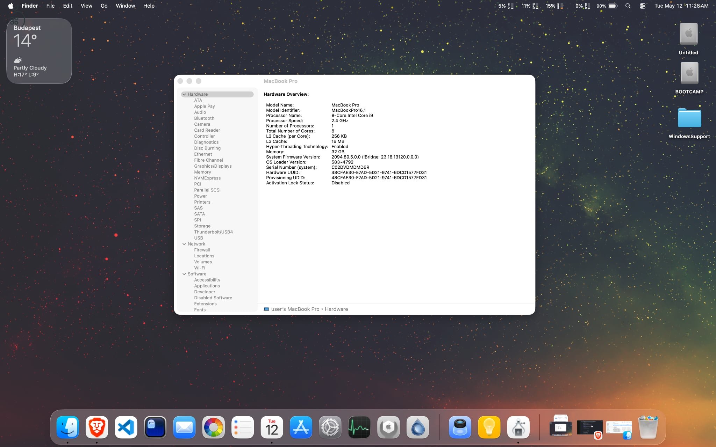Screen dimensions: 716x447
Task: Open the Window menu
Action: click(125, 6)
